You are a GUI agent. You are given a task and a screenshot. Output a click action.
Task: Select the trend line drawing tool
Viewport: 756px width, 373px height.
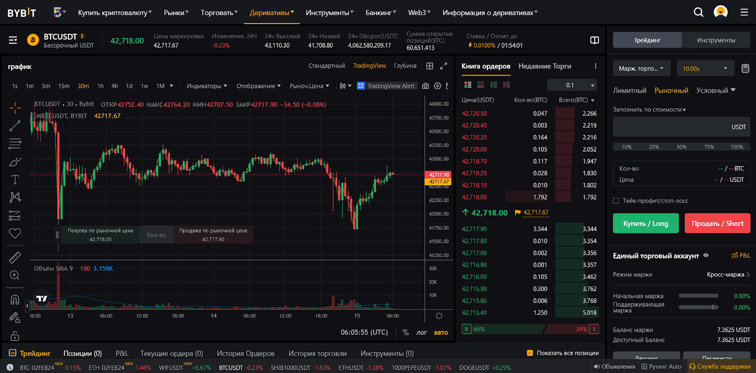pos(15,126)
